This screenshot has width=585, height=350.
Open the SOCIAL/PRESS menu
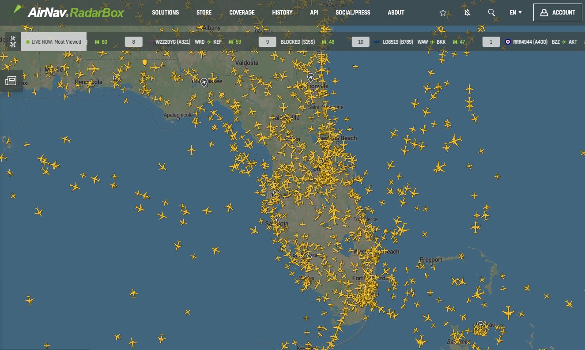click(353, 12)
